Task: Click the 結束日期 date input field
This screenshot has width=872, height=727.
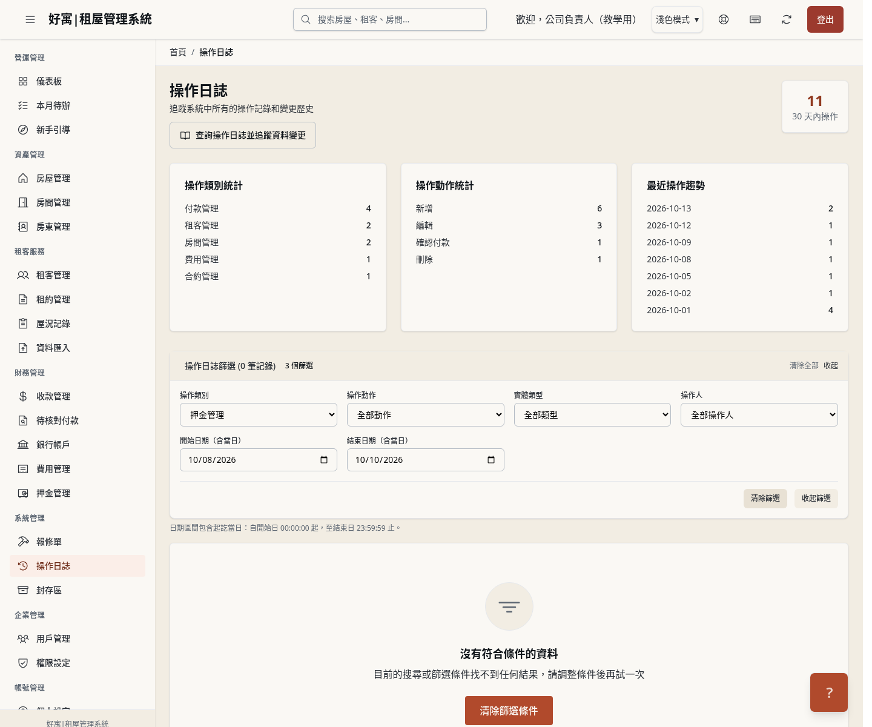Action: pyautogui.click(x=426, y=460)
